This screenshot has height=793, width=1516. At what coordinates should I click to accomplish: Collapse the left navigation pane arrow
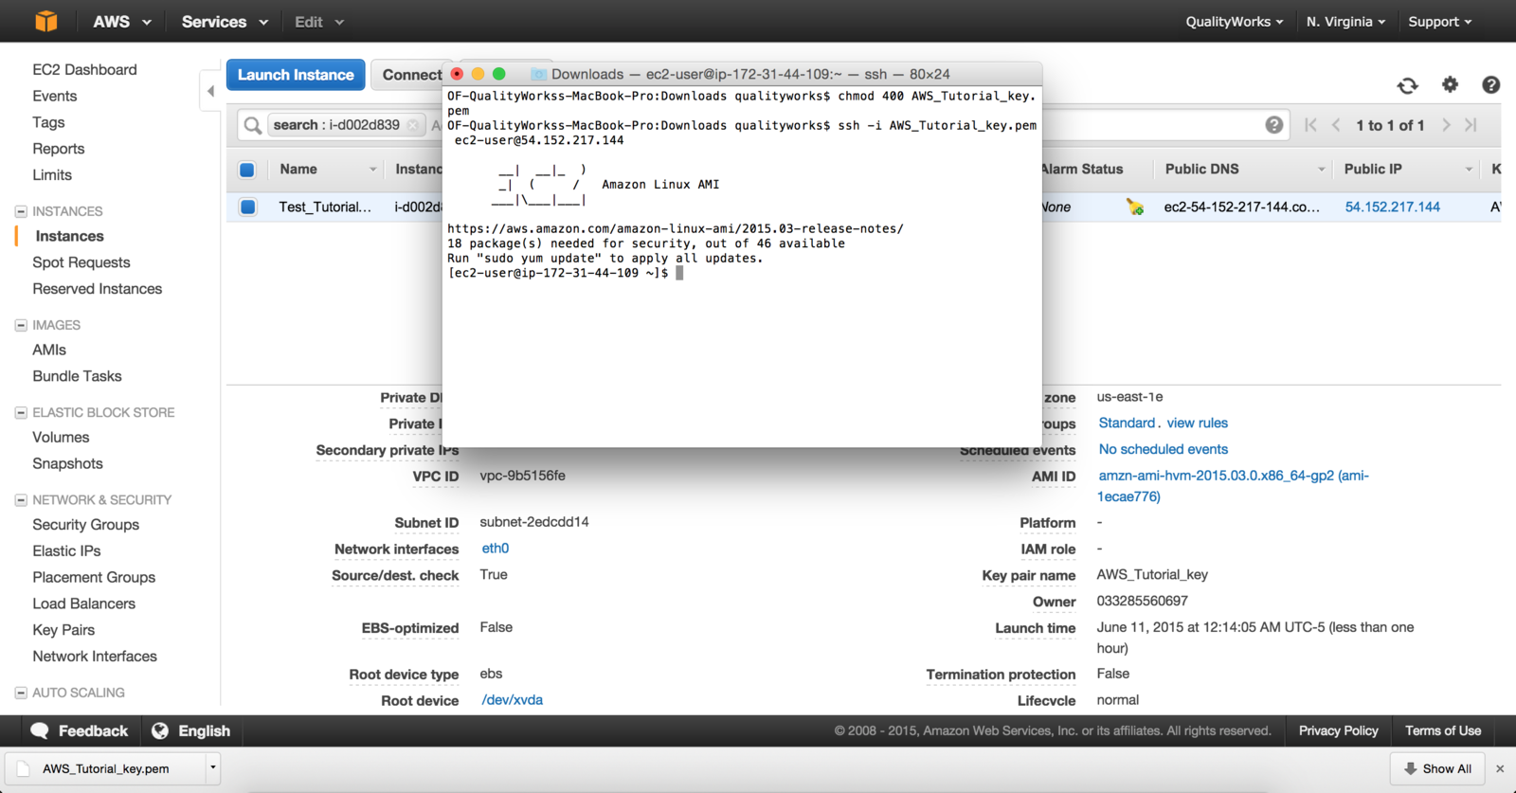pos(210,91)
